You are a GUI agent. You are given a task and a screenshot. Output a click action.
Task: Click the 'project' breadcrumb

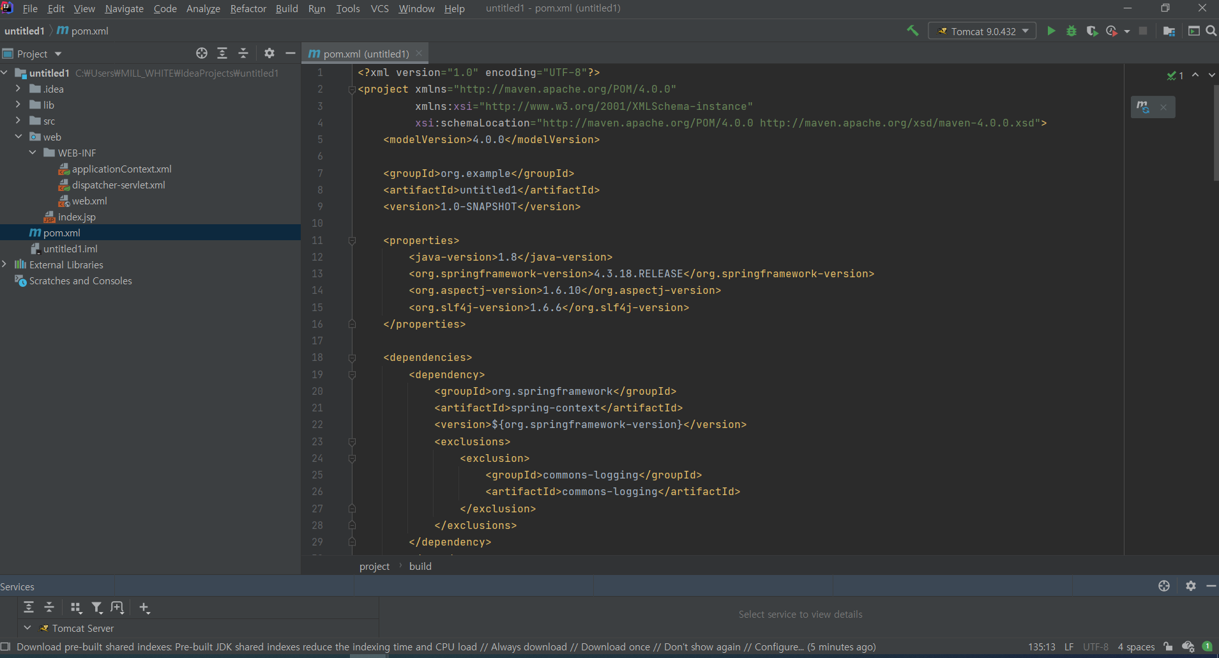tap(374, 566)
